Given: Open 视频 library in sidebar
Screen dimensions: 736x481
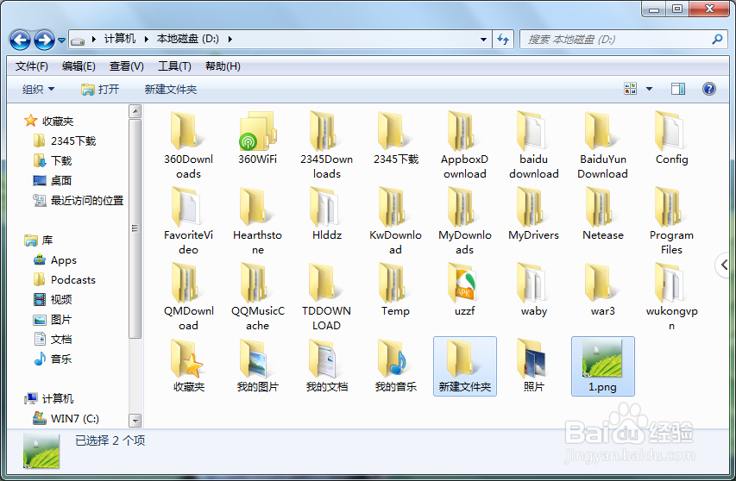Looking at the screenshot, I should (53, 300).
